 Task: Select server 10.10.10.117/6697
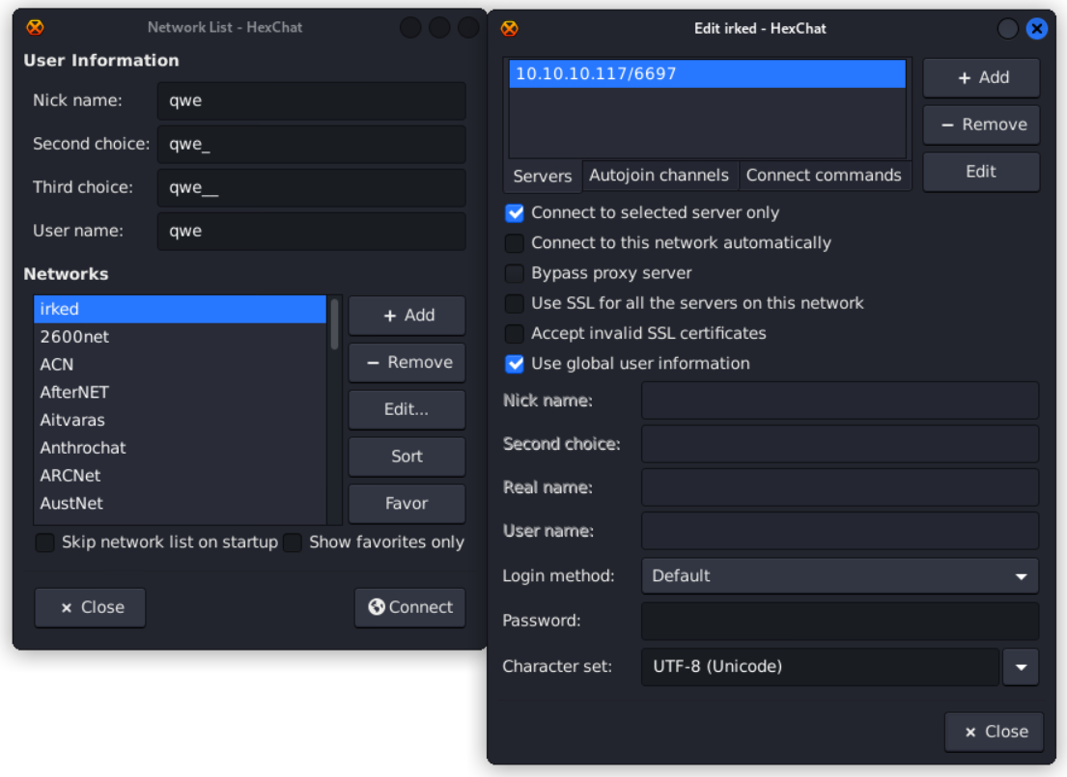click(x=707, y=73)
